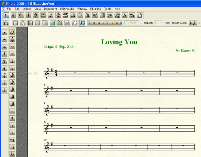Choose the flat accidental in the palette
Image resolution: width=201 pixels, height=157 pixels.
[x=12, y=125]
